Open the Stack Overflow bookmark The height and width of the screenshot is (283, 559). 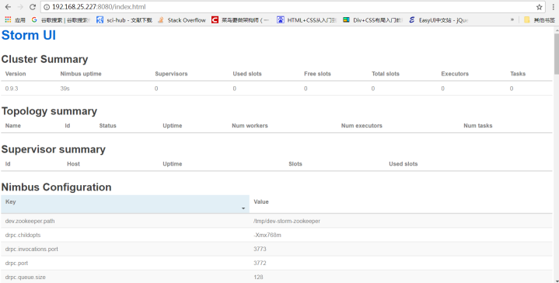tap(182, 20)
